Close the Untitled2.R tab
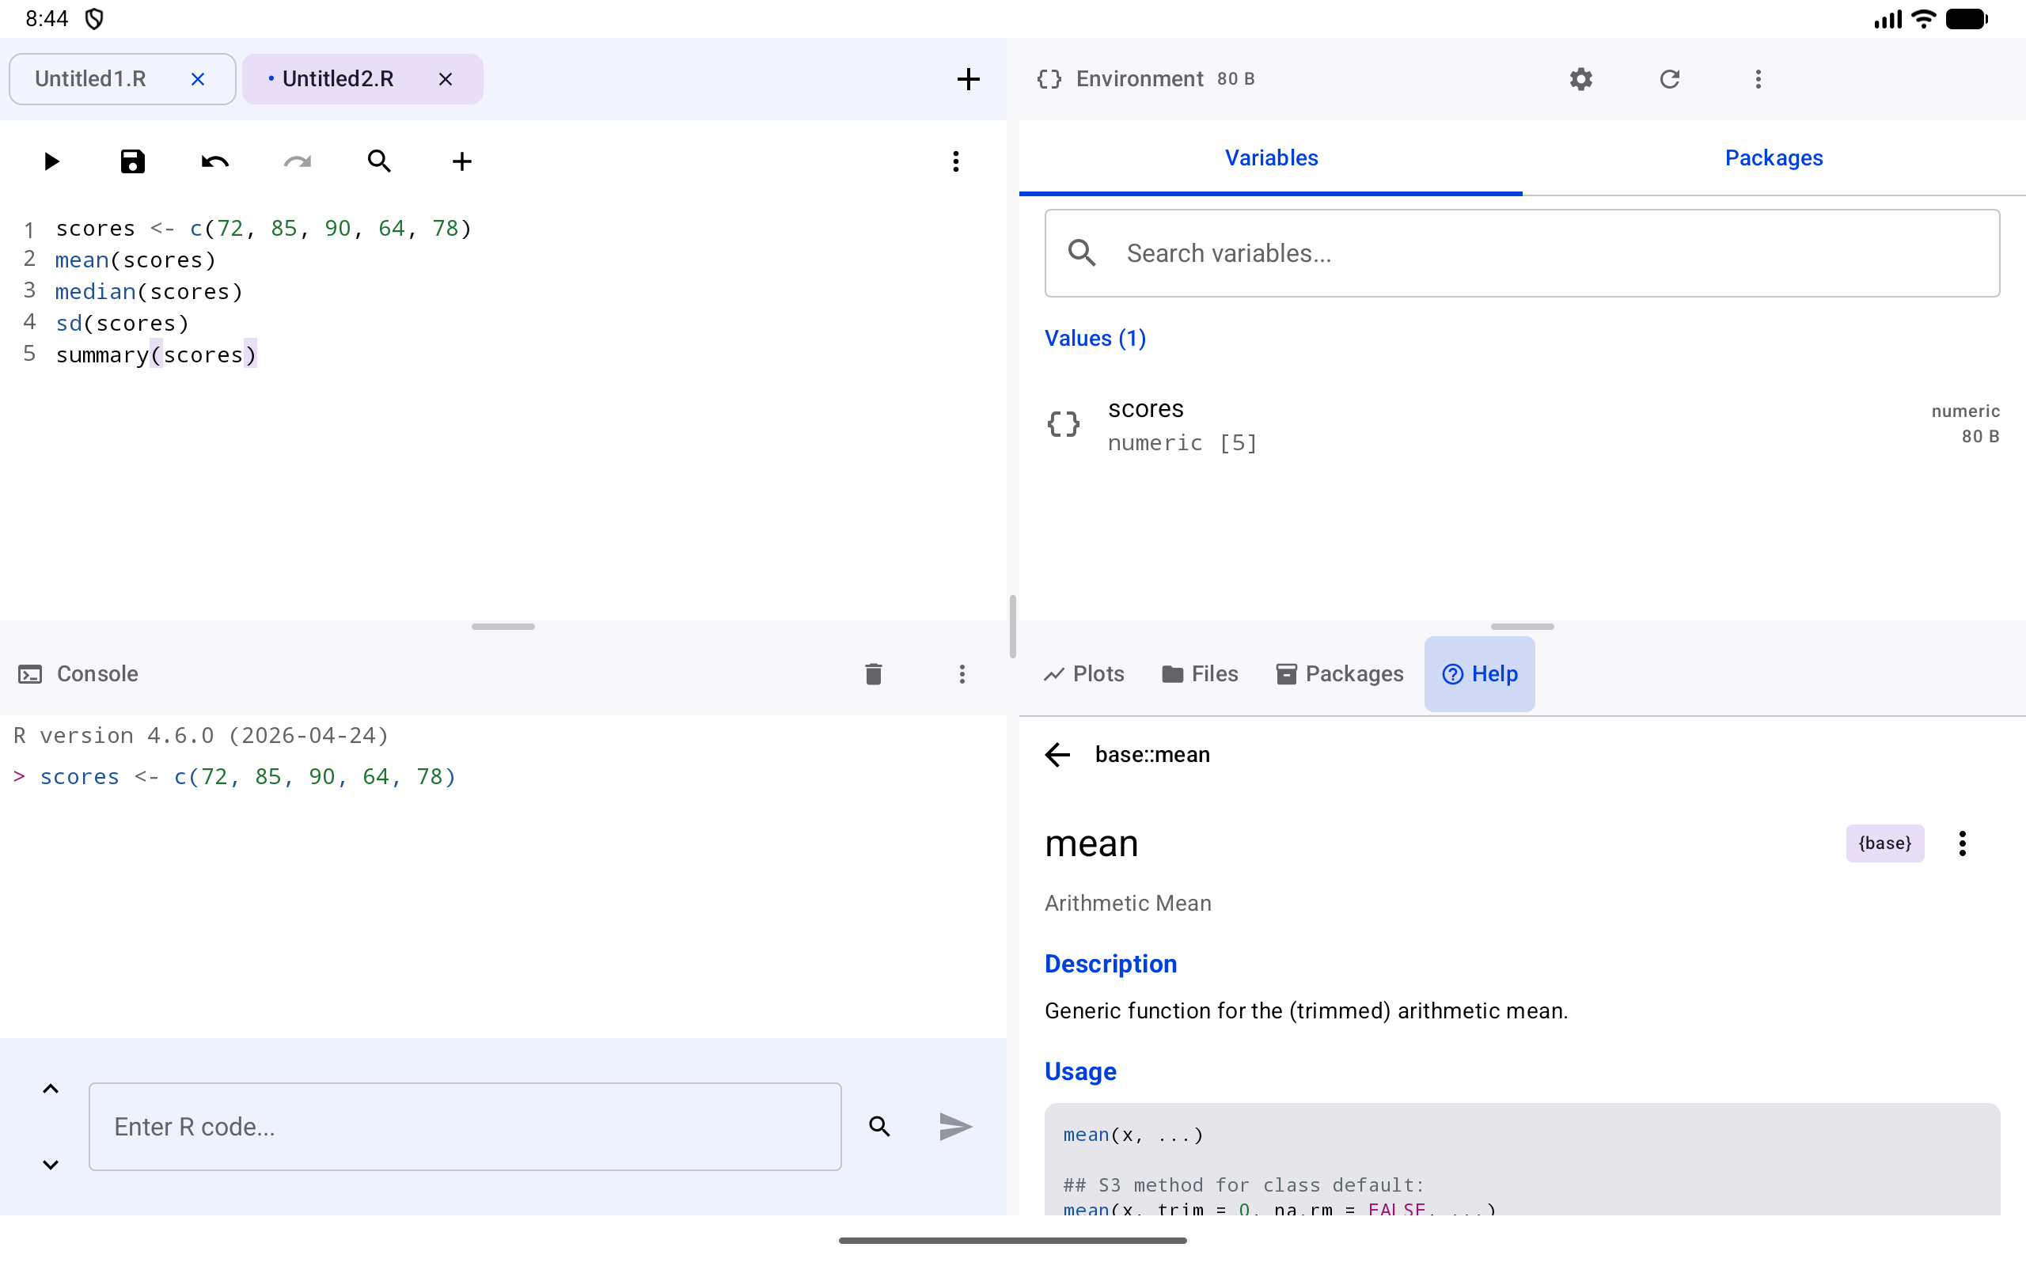The width and height of the screenshot is (2026, 1266). point(446,80)
